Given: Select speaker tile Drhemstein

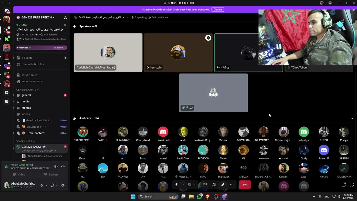Looking at the screenshot, I should click(178, 53).
